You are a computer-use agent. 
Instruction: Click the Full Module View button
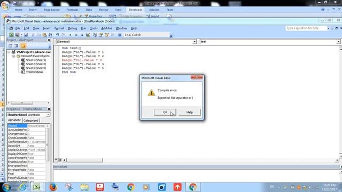point(60,160)
